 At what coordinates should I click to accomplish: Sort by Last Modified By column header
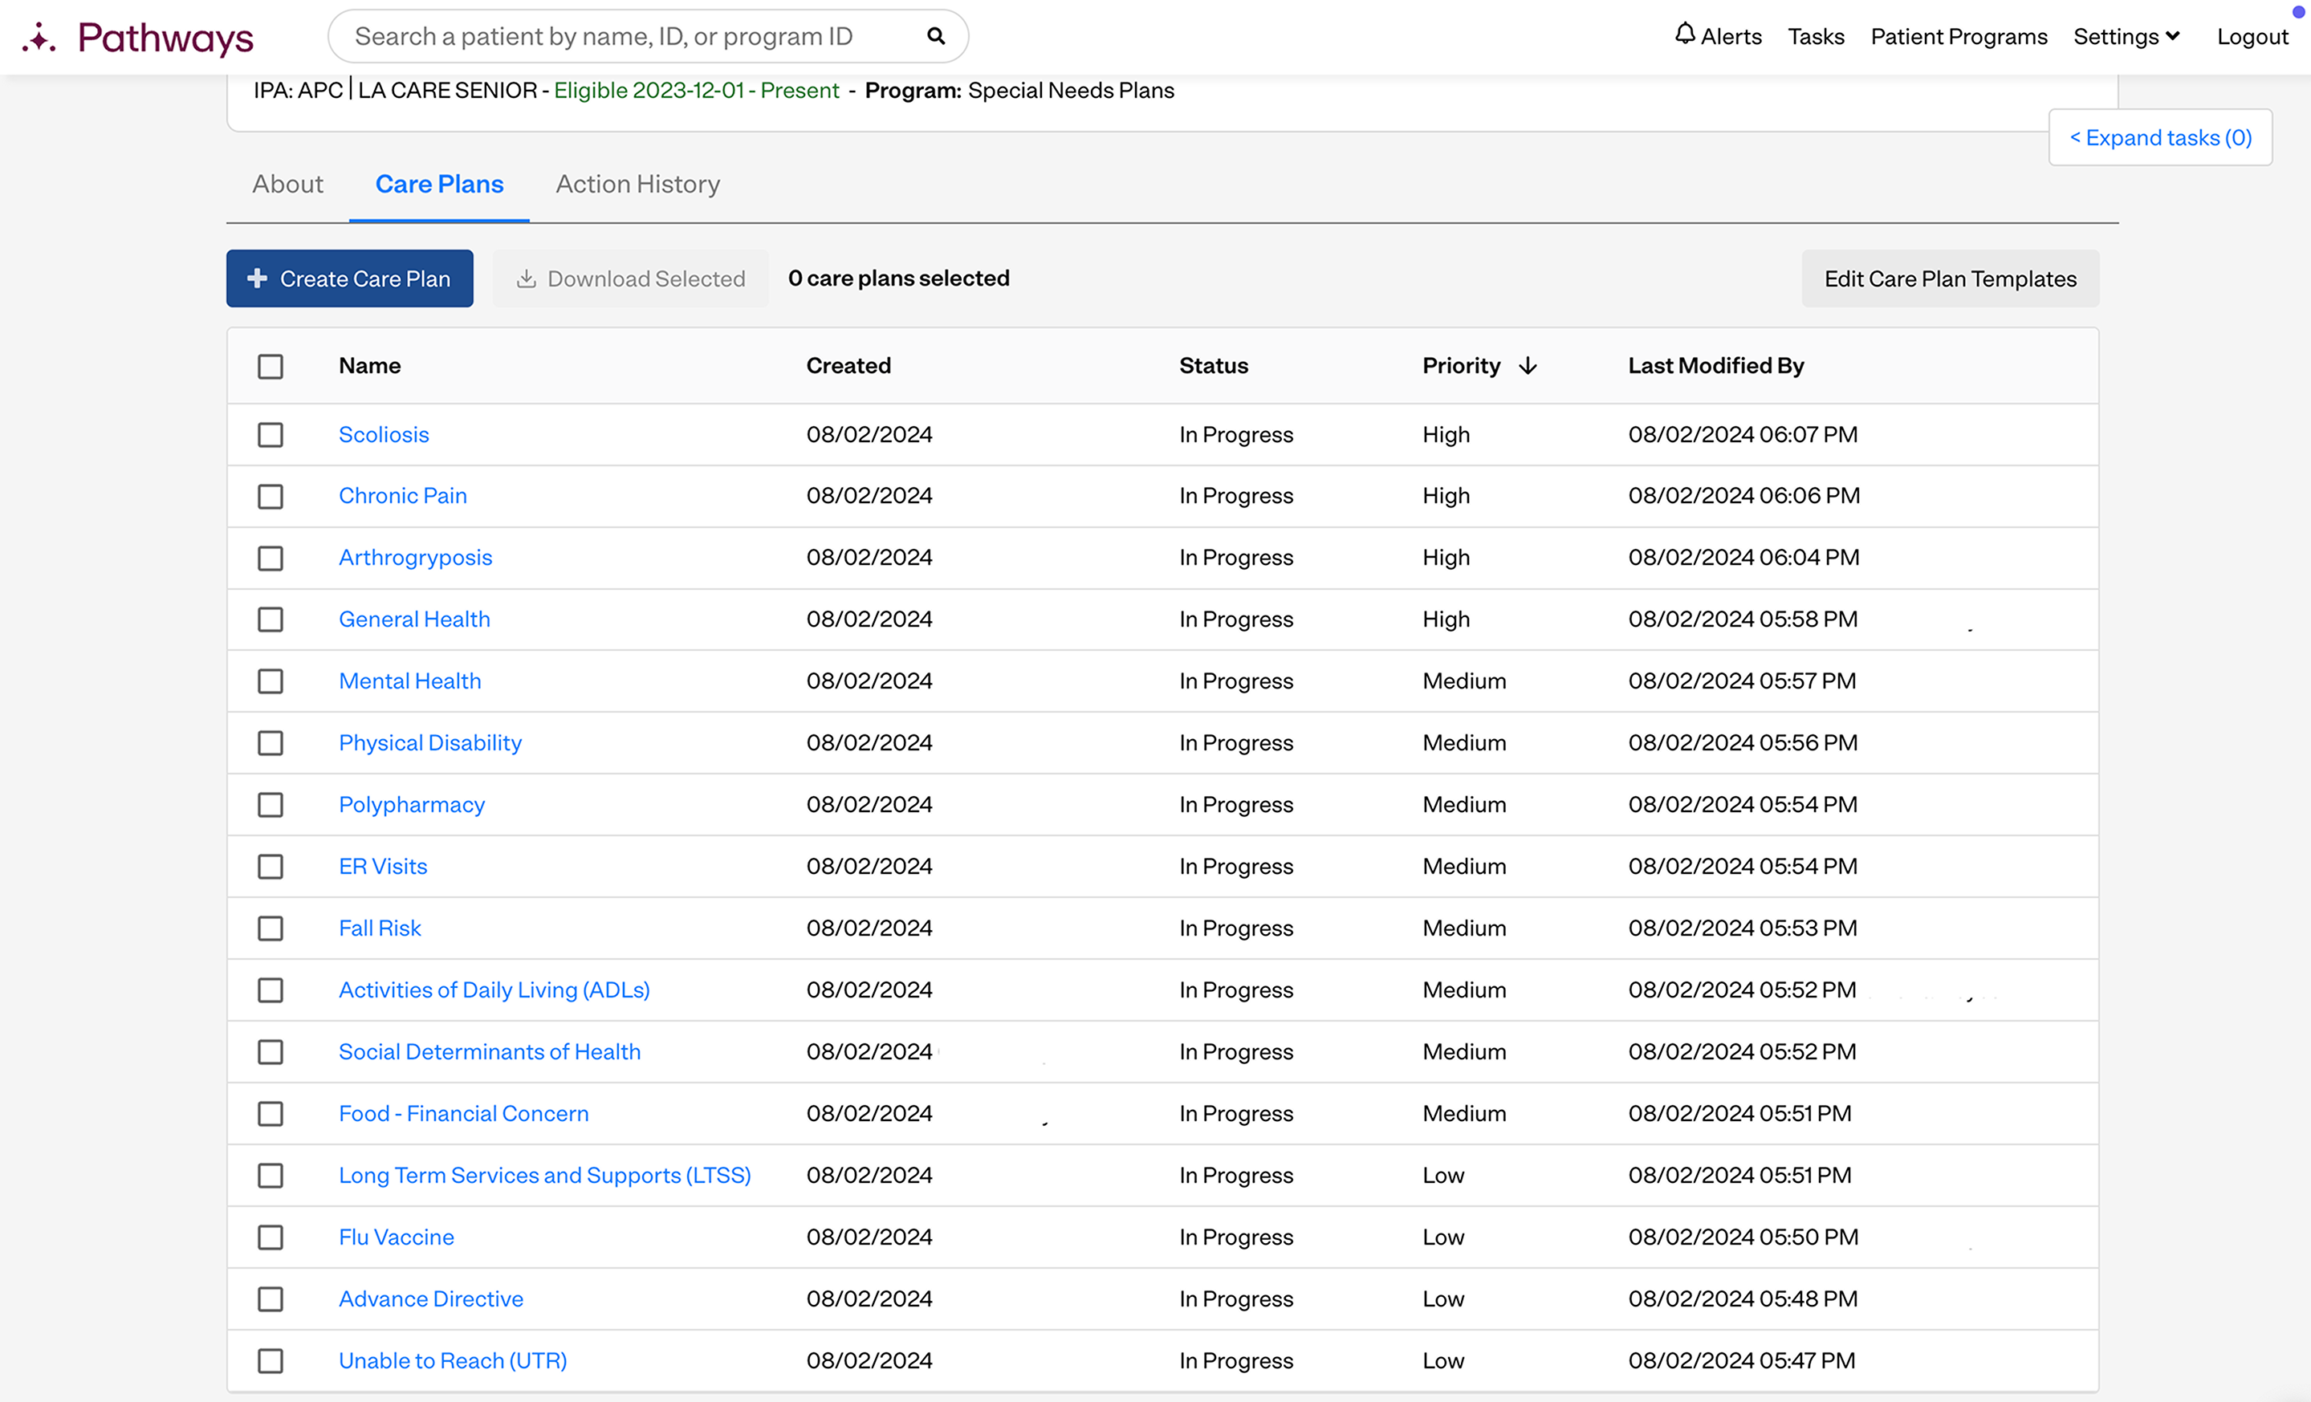(1716, 366)
